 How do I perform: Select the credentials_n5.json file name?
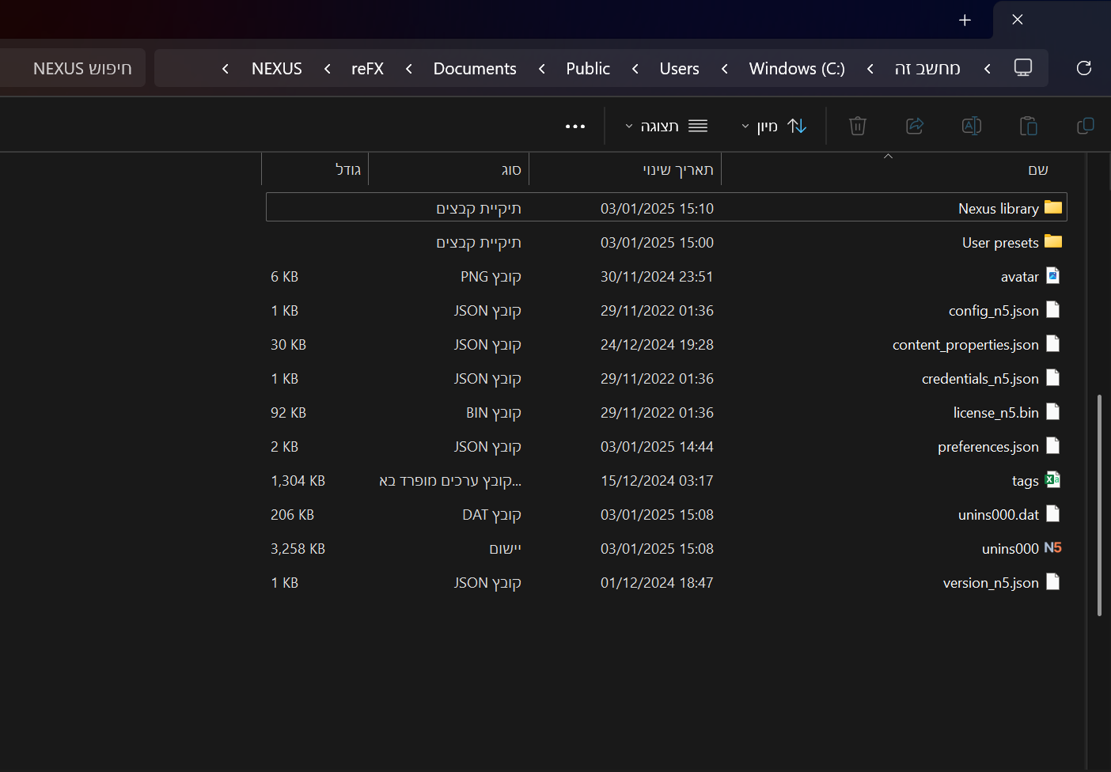click(x=980, y=379)
